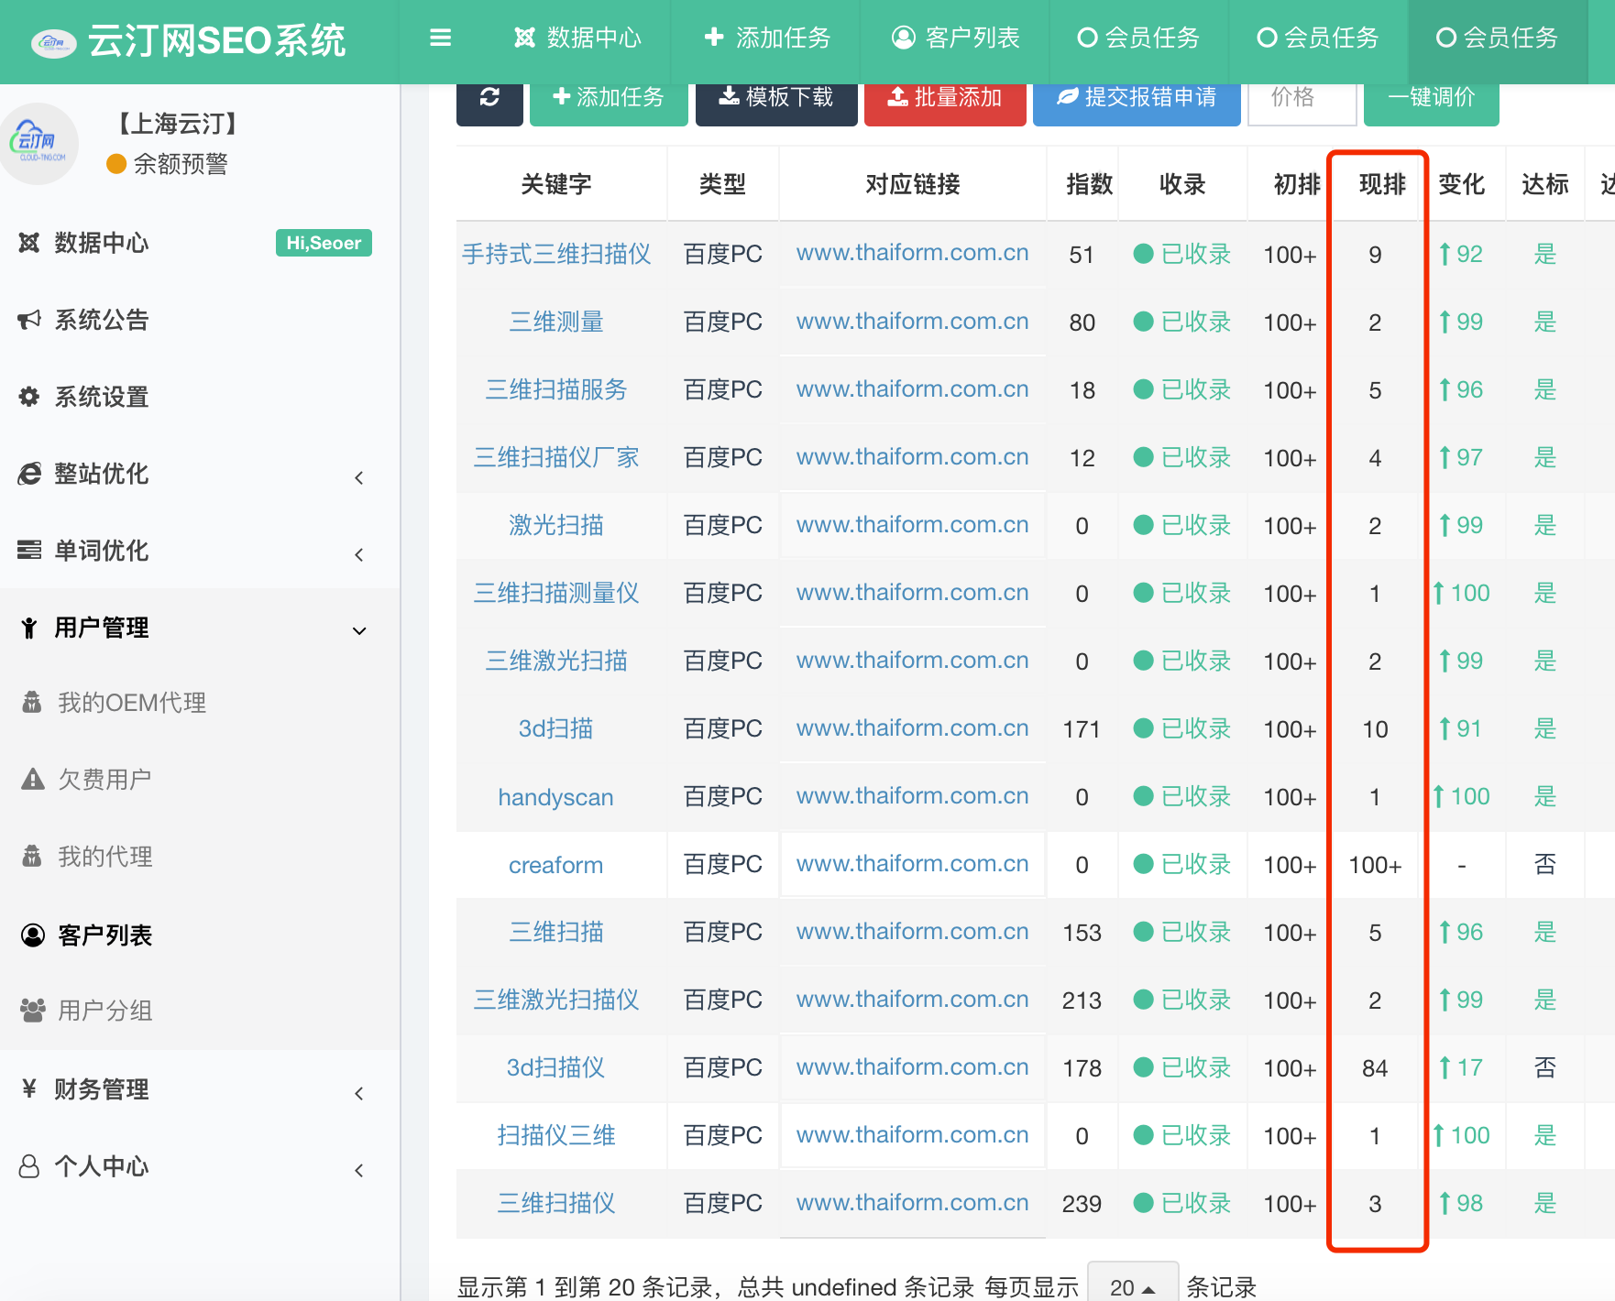Open keyword link 手持式三维扫描仪
Image resolution: width=1615 pixels, height=1301 pixels.
coord(556,254)
